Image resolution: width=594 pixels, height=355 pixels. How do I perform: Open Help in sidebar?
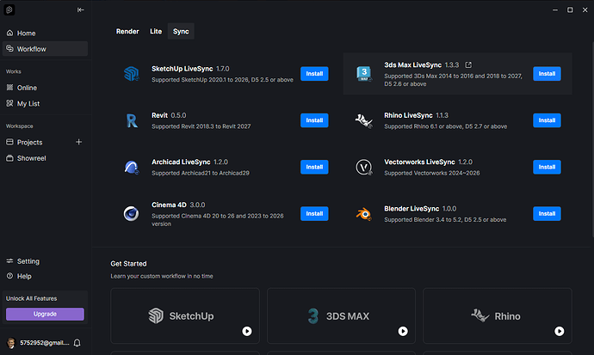coord(45,276)
